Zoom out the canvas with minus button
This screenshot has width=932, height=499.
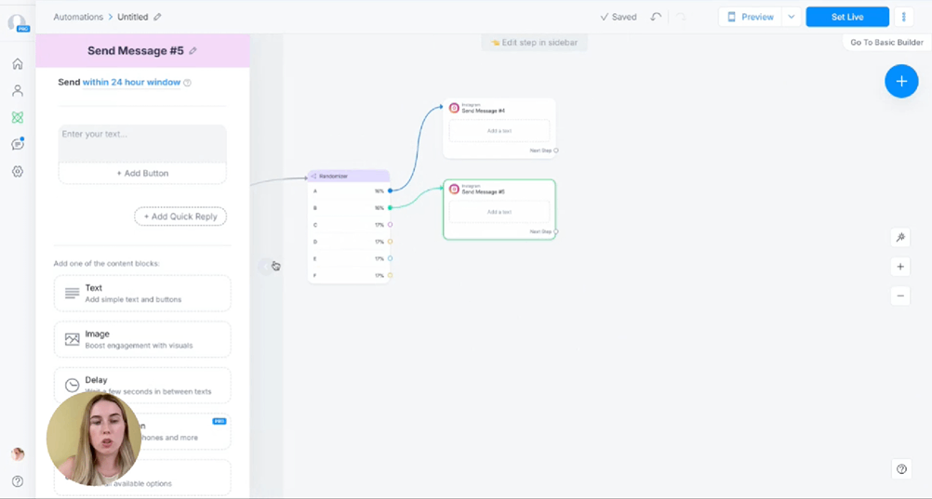(x=900, y=296)
